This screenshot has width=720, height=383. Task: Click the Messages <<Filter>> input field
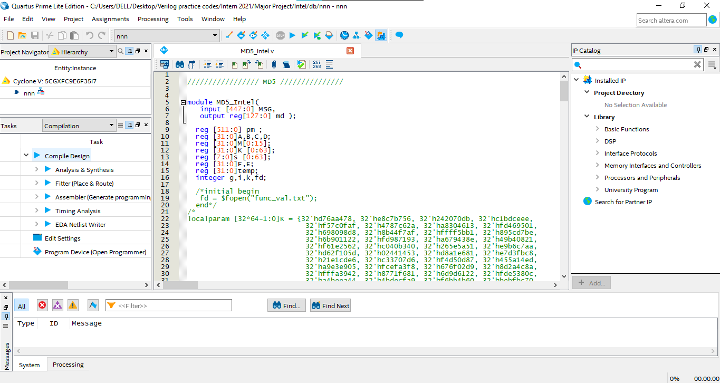coord(169,305)
